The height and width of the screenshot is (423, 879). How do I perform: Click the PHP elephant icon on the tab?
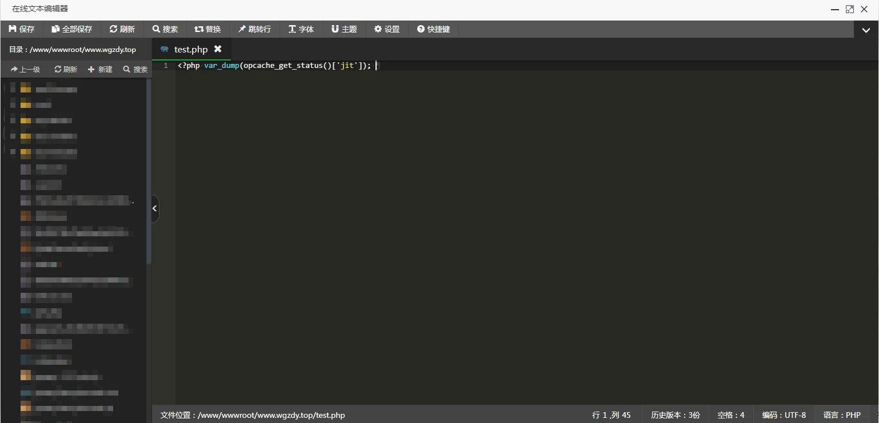pyautogui.click(x=165, y=49)
